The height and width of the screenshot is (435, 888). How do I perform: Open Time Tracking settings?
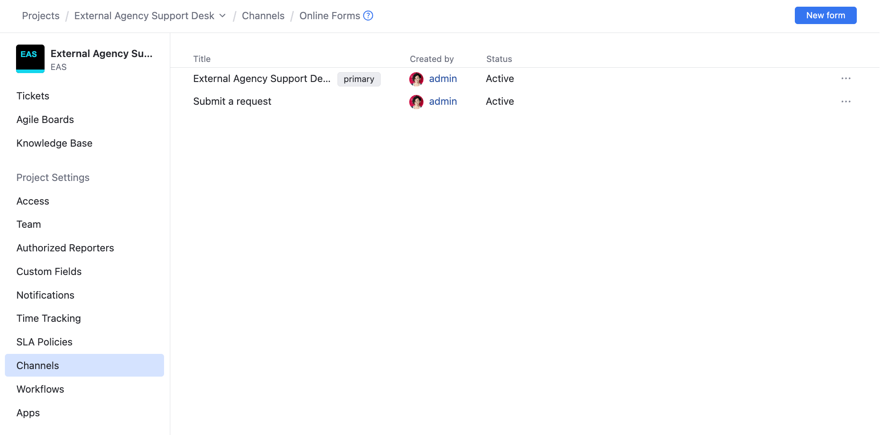click(x=48, y=318)
